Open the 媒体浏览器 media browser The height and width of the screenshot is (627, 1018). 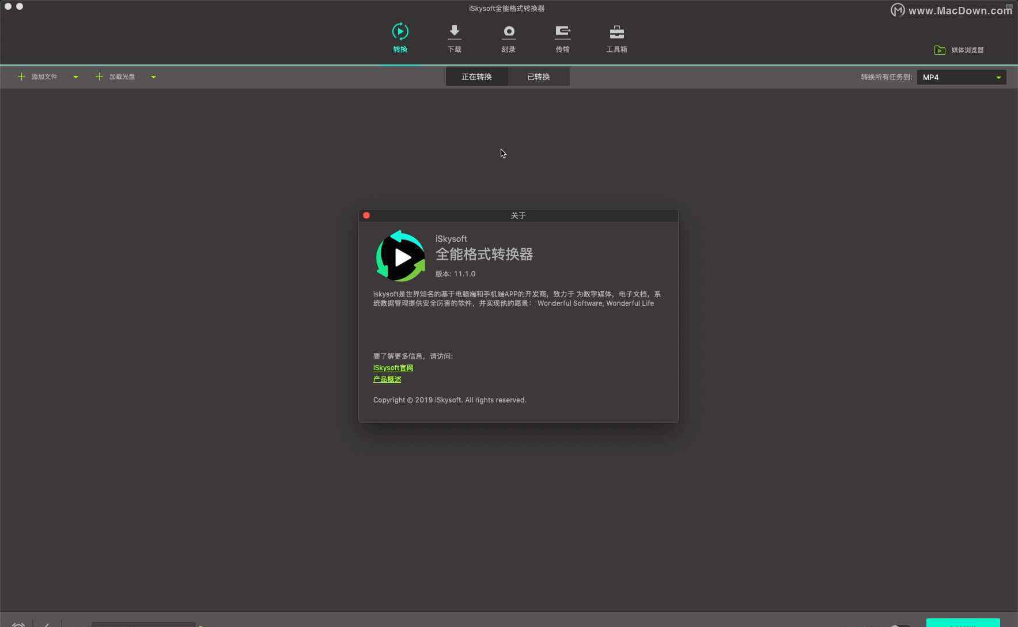(x=959, y=50)
